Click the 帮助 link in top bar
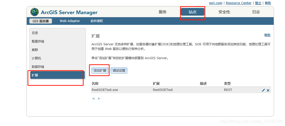 tap(268, 3)
